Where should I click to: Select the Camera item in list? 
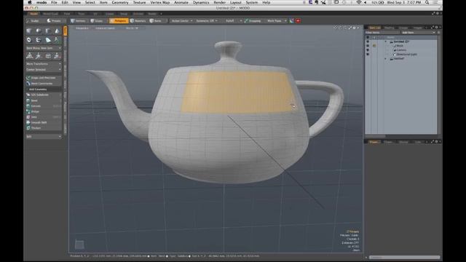click(x=401, y=50)
